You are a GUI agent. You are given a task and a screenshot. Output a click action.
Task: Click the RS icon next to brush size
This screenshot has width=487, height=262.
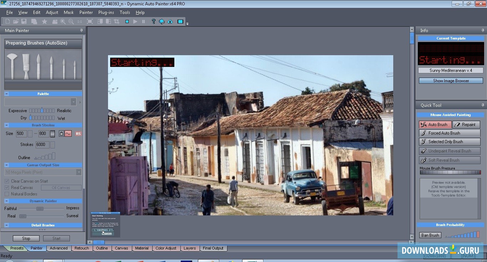pyautogui.click(x=78, y=133)
